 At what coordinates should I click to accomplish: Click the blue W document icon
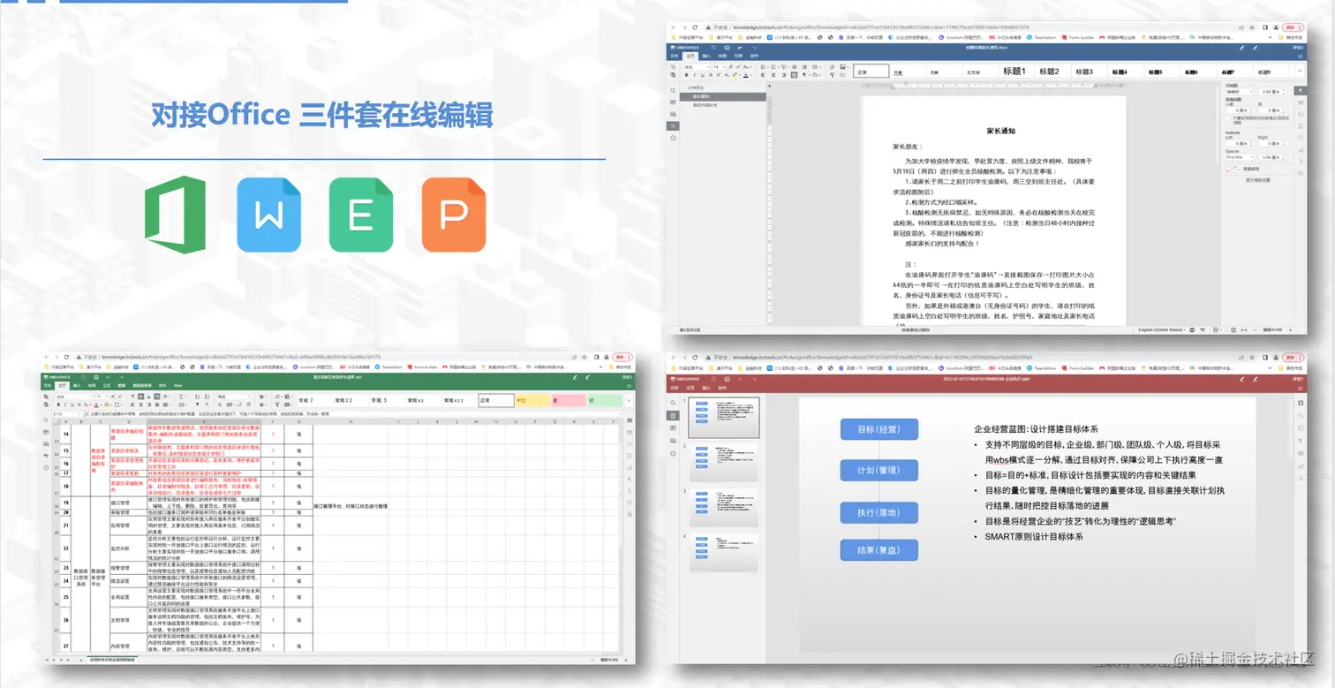(268, 215)
